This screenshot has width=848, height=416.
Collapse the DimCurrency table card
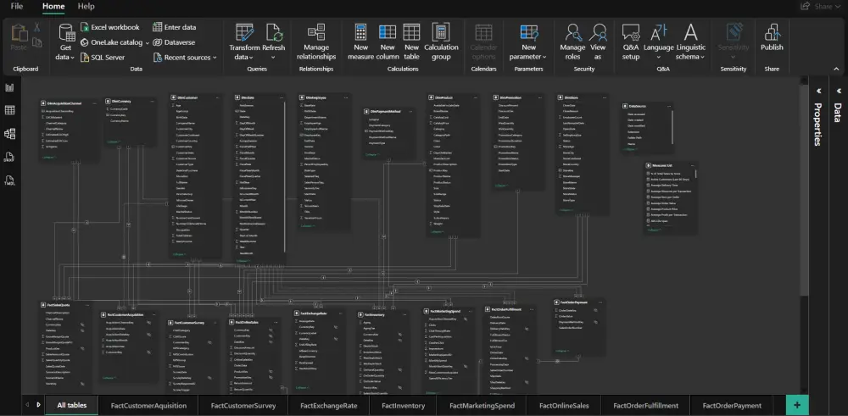click(x=114, y=141)
